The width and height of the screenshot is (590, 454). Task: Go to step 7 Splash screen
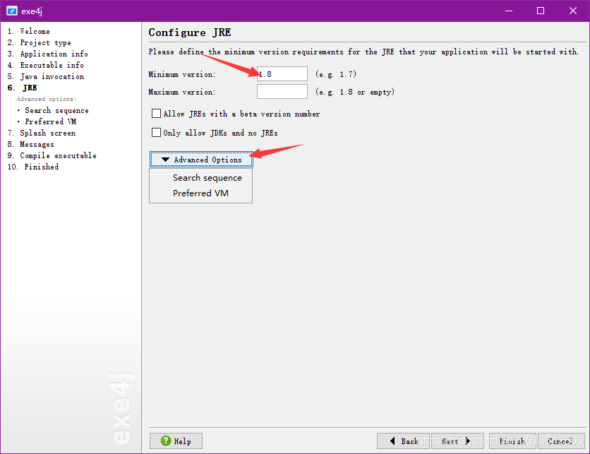[x=42, y=133]
